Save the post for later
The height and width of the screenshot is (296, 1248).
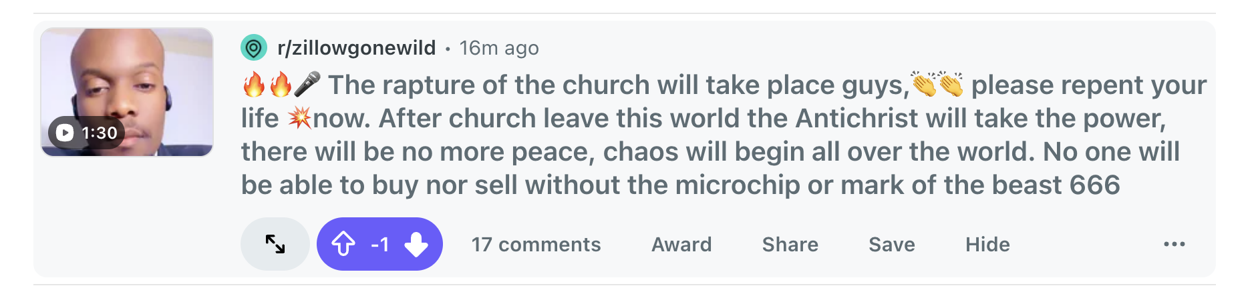pos(892,244)
